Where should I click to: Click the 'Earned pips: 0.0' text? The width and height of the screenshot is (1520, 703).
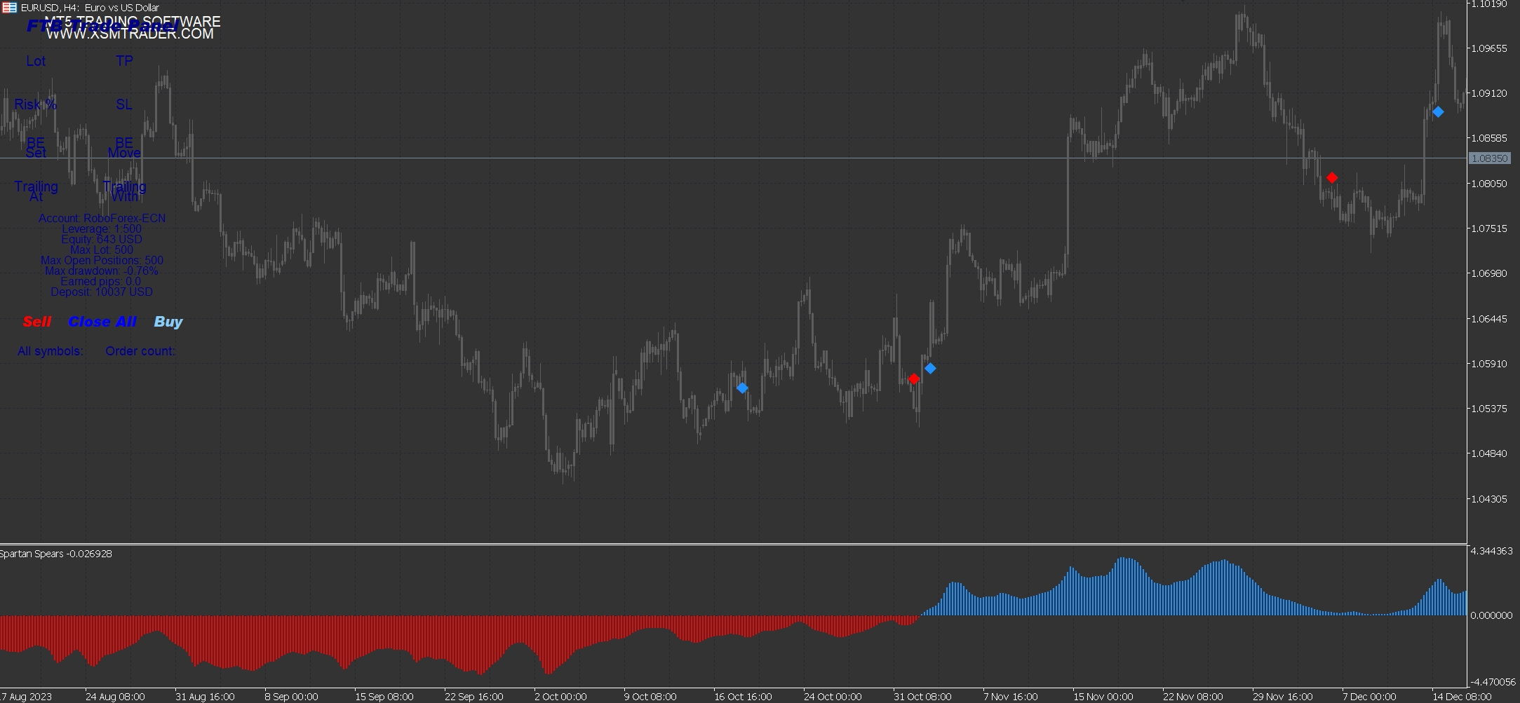coord(102,282)
